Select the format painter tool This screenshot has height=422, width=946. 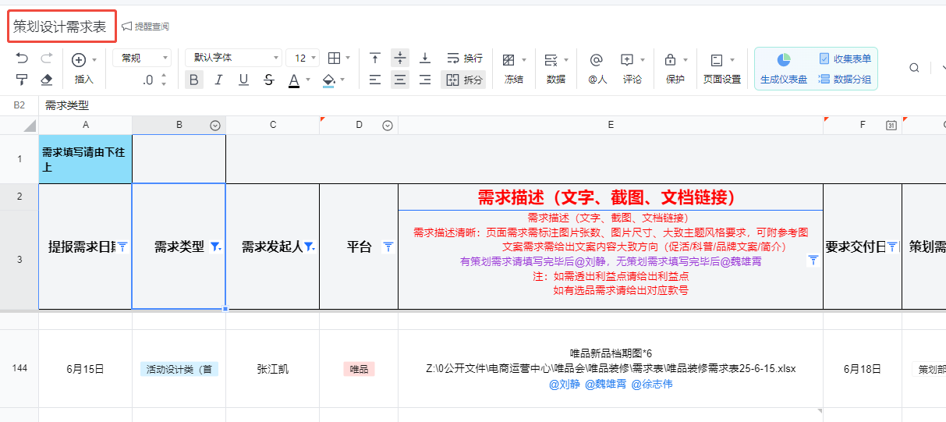click(x=22, y=80)
